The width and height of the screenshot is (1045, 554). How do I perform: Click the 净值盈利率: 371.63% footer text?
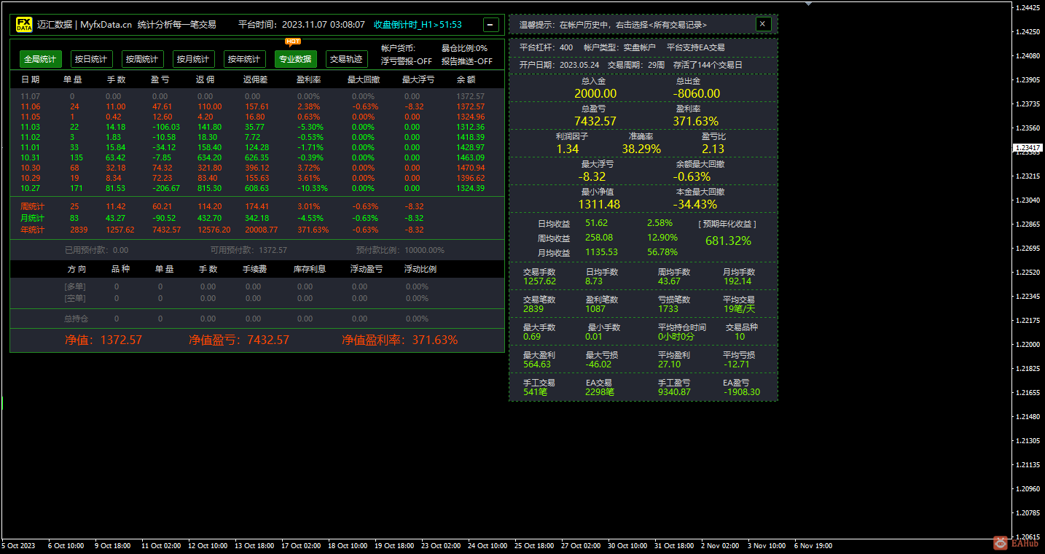tap(400, 340)
